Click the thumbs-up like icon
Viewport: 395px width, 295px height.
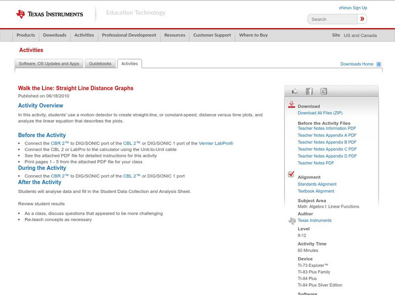pos(294,91)
